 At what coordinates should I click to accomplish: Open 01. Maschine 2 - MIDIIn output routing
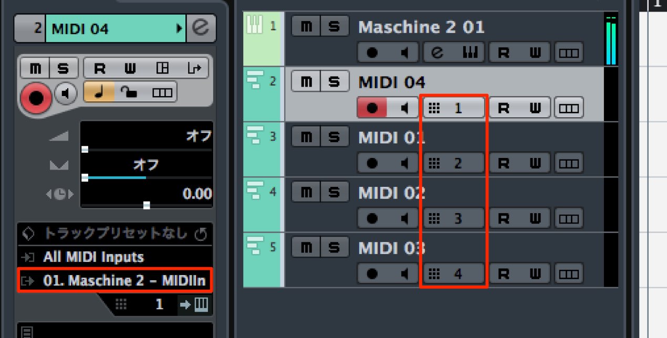click(x=114, y=281)
